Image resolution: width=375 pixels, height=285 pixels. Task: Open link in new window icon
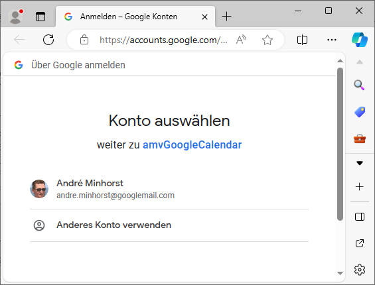pos(360,243)
